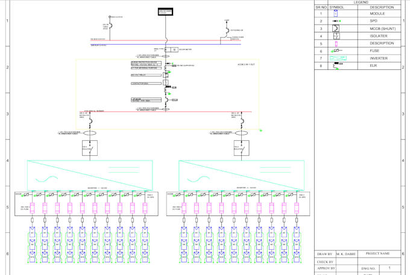
Task: Select the right 125 A isolator symbol
Action: tap(241, 148)
